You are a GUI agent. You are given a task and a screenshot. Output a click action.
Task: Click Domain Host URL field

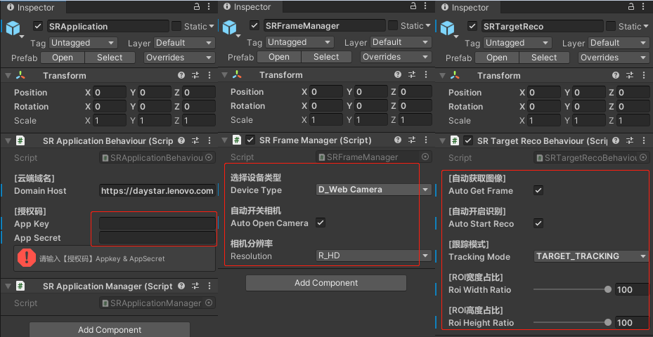(x=157, y=190)
